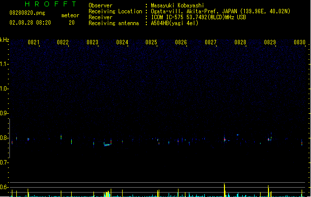The image size is (311, 197).
Task: Click the 0823 time marker
Action: [92, 42]
